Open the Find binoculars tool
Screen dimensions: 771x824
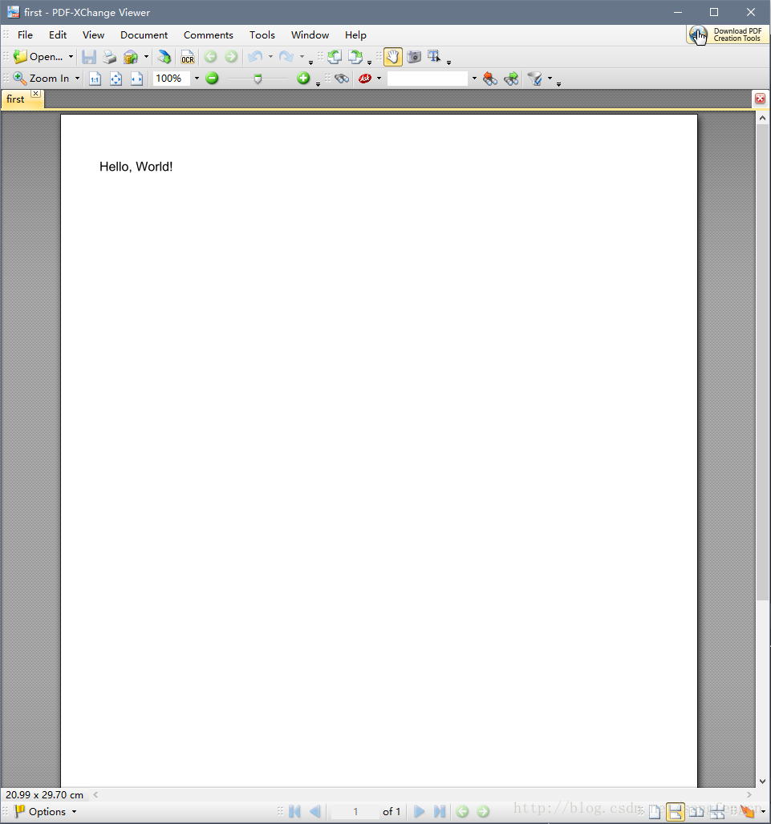341,79
